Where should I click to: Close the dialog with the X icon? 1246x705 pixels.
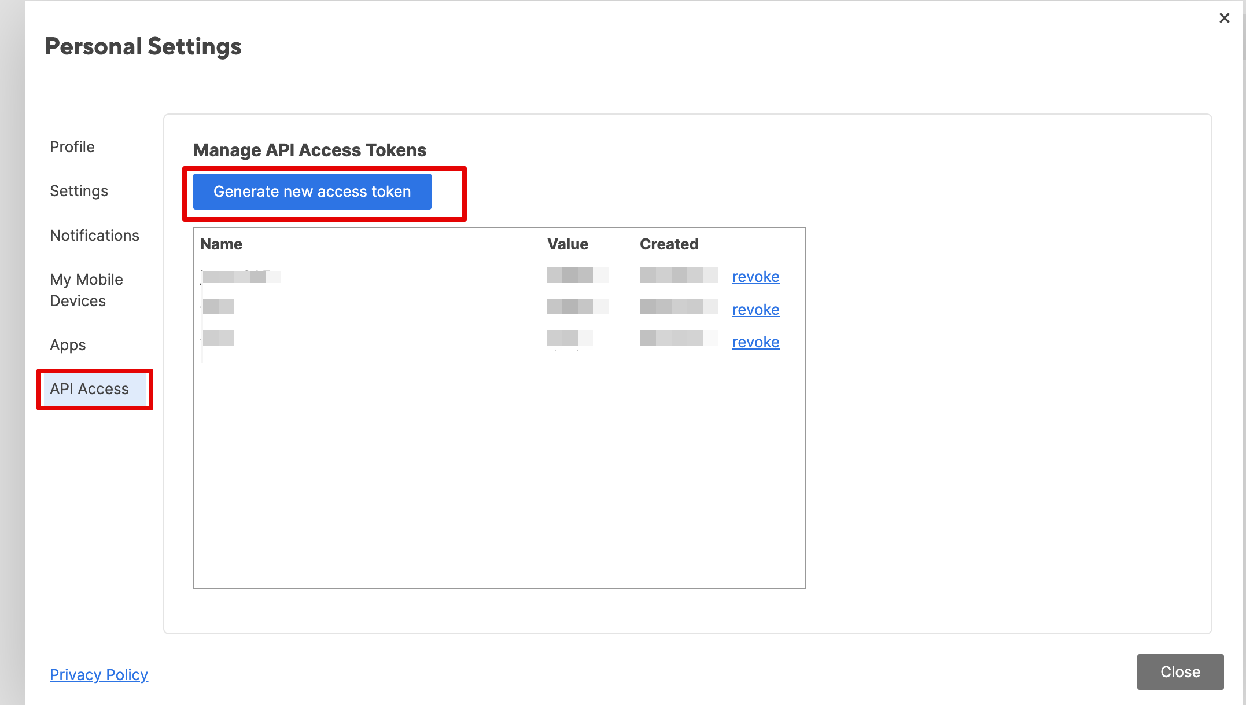click(x=1224, y=19)
